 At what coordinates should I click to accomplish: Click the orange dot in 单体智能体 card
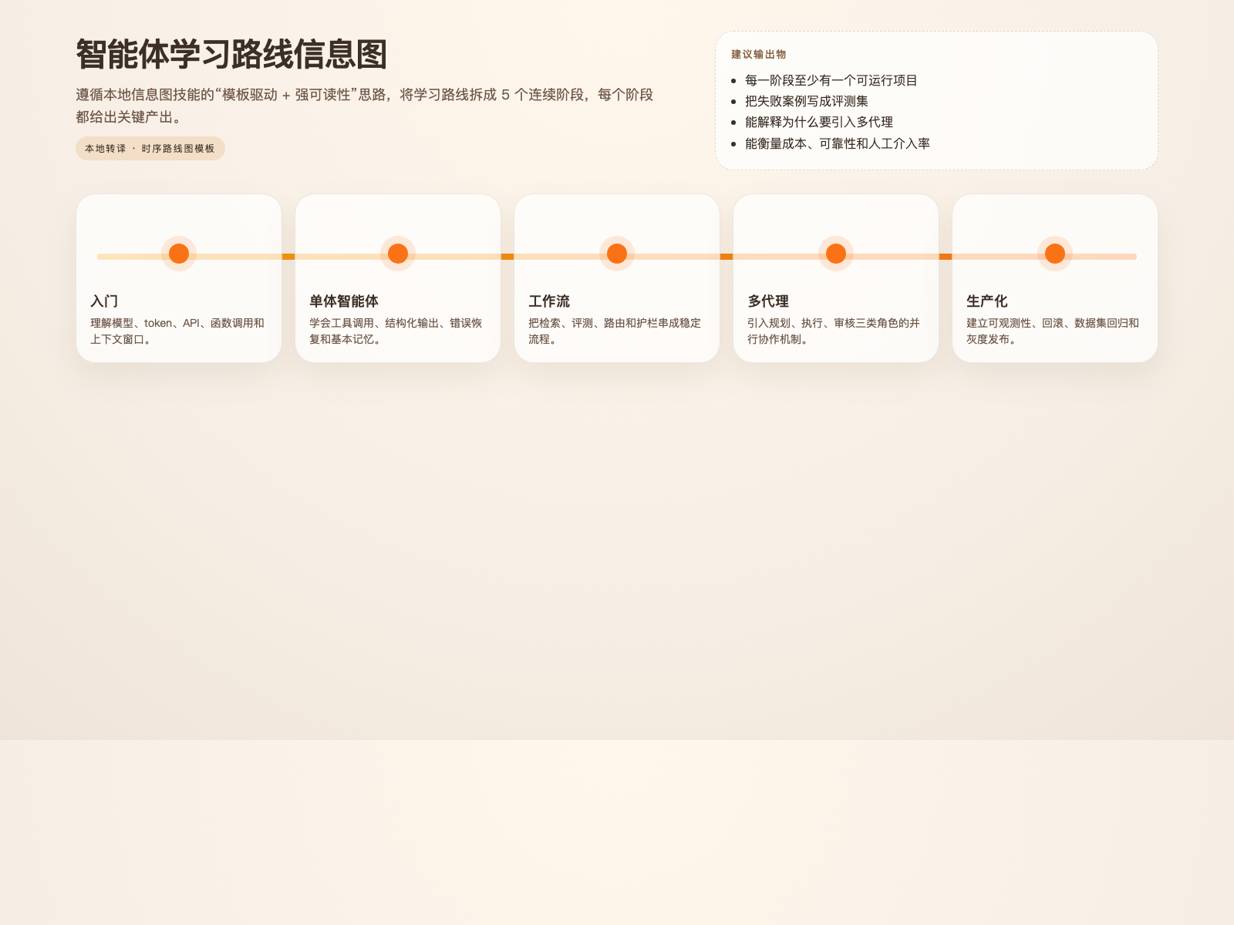coord(398,254)
